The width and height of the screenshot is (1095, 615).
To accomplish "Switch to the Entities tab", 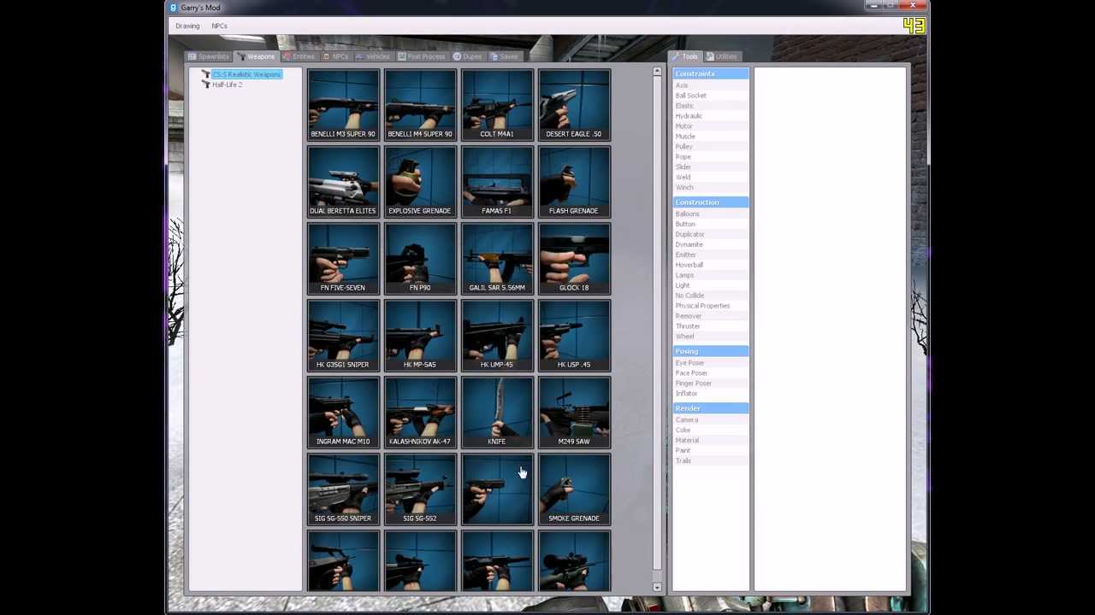I will [x=299, y=56].
